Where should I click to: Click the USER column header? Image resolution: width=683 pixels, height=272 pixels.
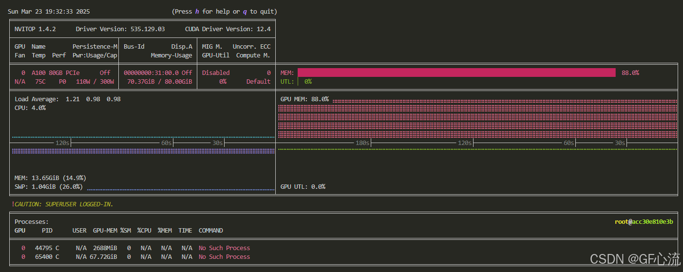point(79,231)
